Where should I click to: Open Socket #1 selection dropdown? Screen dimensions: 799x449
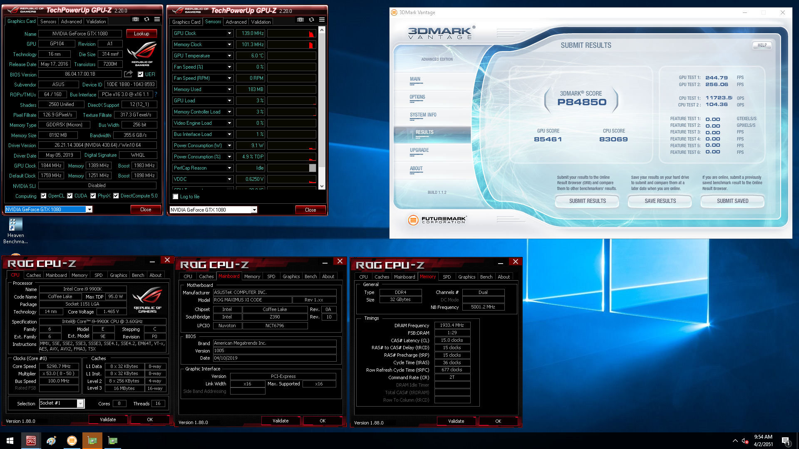[x=80, y=403]
